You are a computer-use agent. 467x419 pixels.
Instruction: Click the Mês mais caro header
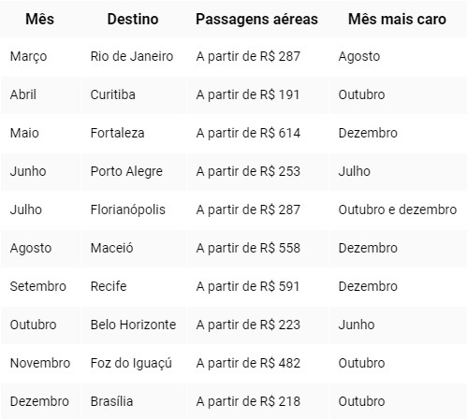397,19
